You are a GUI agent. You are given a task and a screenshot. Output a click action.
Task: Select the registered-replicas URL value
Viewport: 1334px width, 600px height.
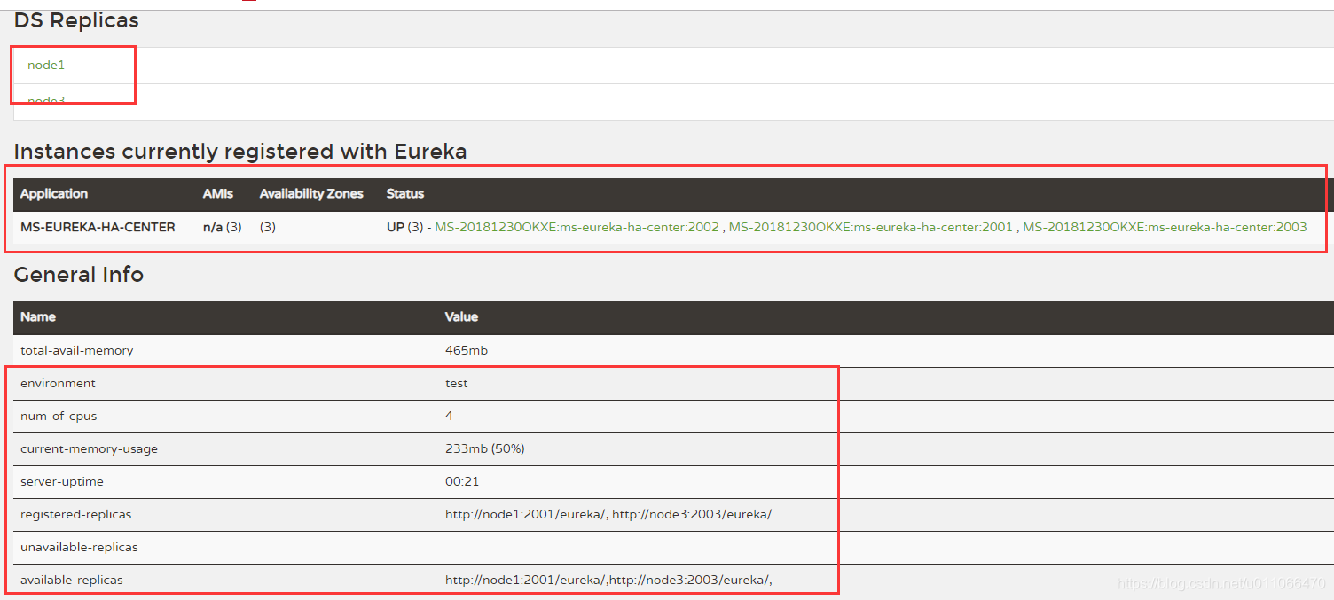(x=608, y=514)
